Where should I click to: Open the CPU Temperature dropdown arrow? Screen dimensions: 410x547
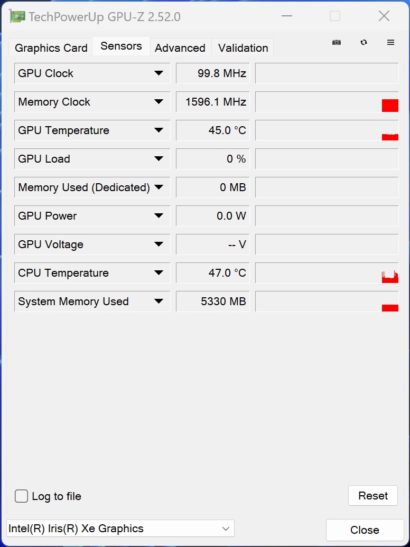click(159, 273)
